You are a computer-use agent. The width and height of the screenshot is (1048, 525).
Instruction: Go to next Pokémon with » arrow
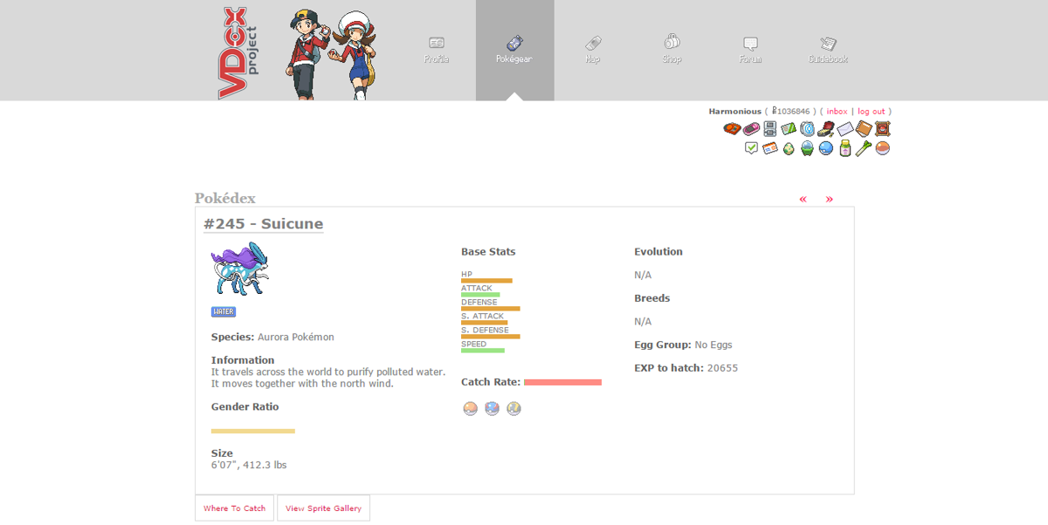829,199
